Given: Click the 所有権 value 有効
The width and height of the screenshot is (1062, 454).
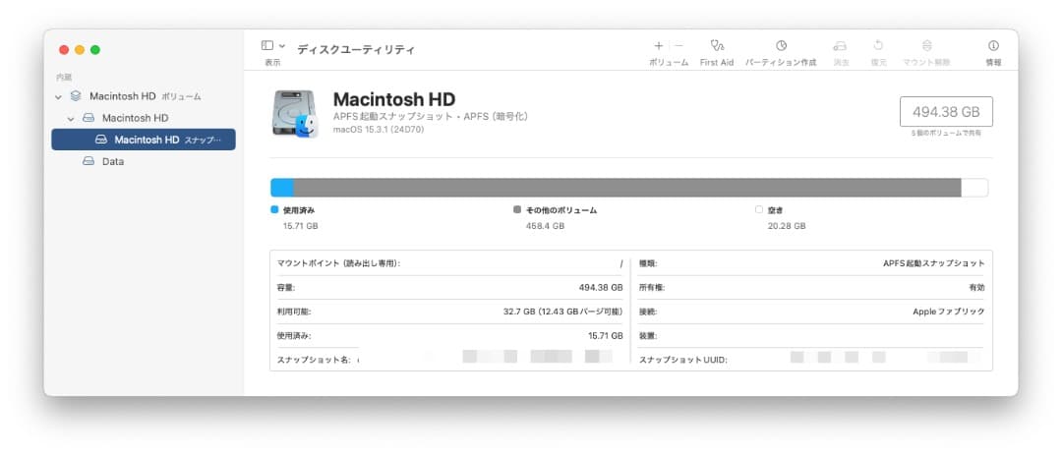Looking at the screenshot, I should pos(976,288).
